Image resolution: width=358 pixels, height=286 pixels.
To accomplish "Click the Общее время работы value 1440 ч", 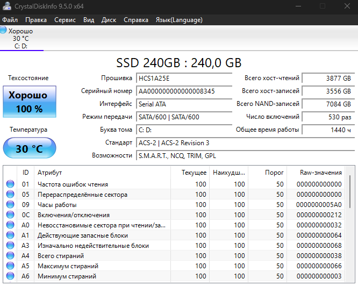I will click(x=328, y=130).
